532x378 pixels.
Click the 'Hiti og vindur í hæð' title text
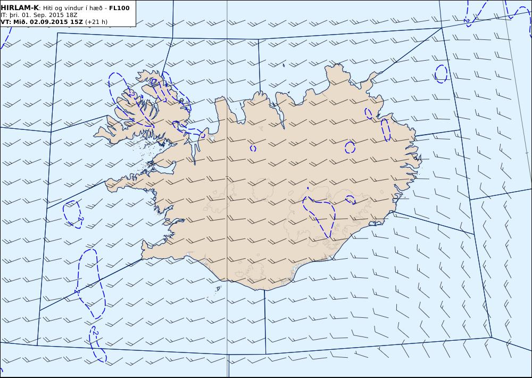[x=73, y=8]
